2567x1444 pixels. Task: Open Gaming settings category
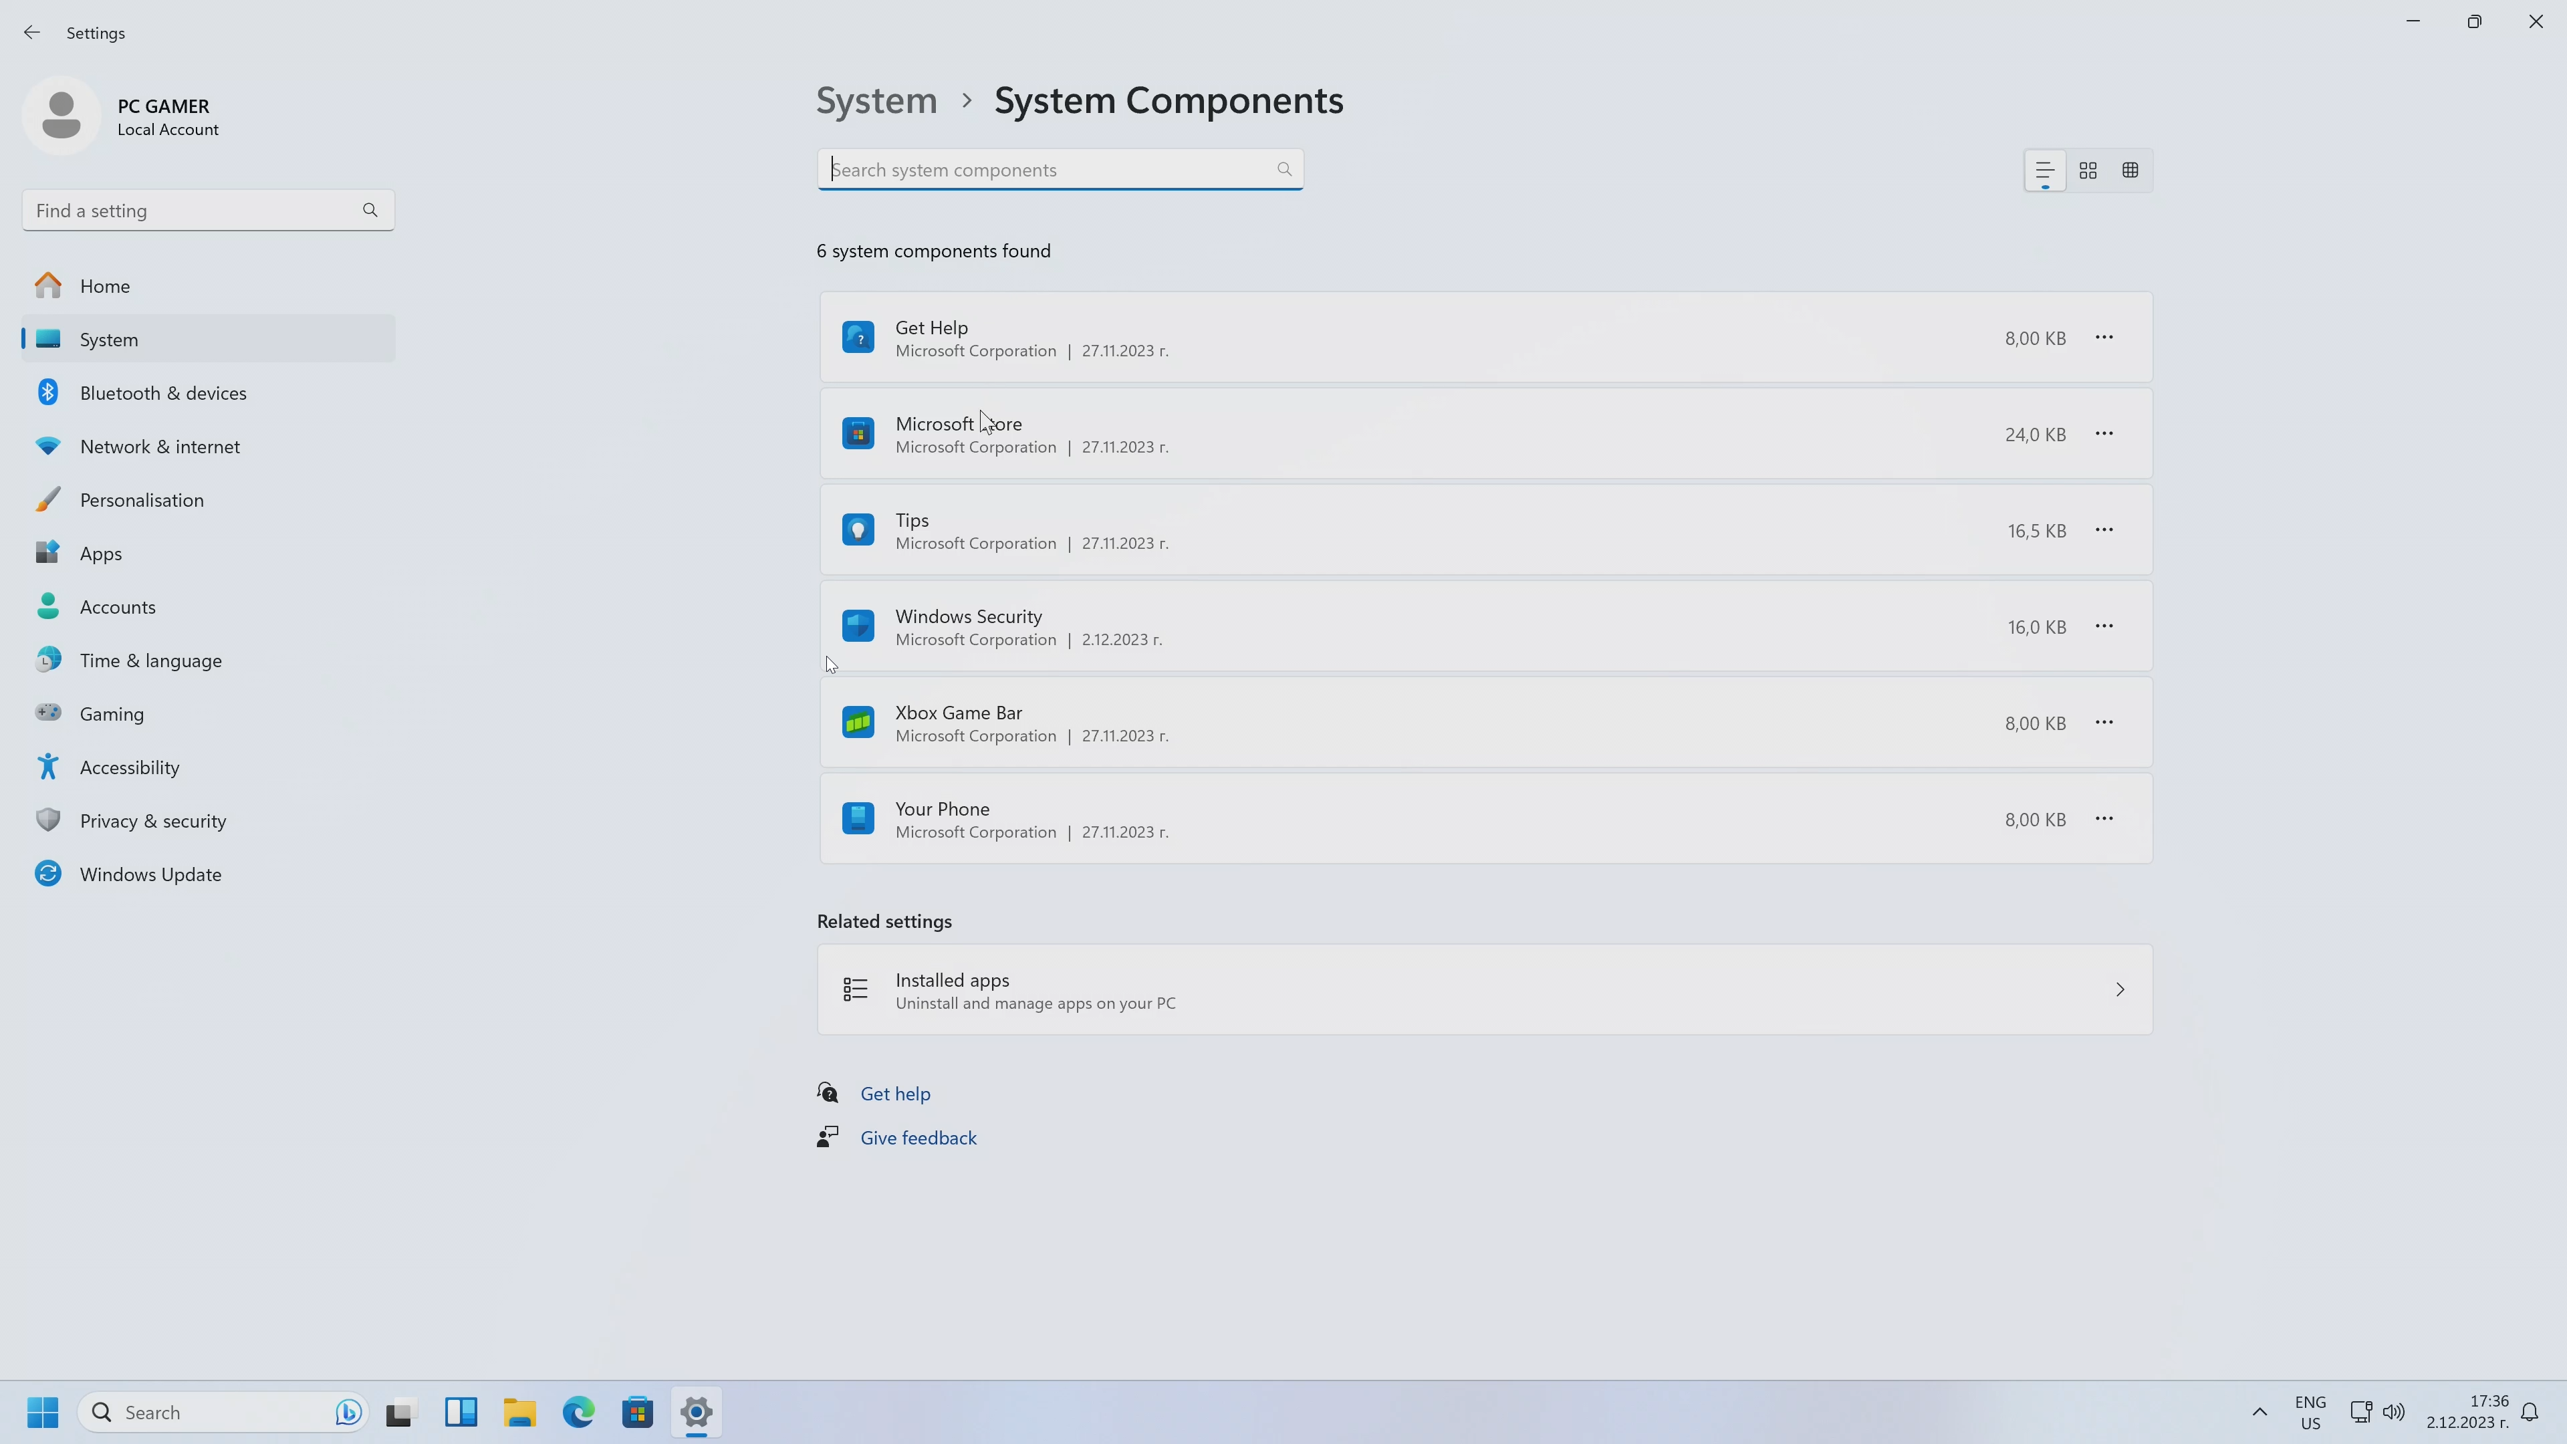209,713
